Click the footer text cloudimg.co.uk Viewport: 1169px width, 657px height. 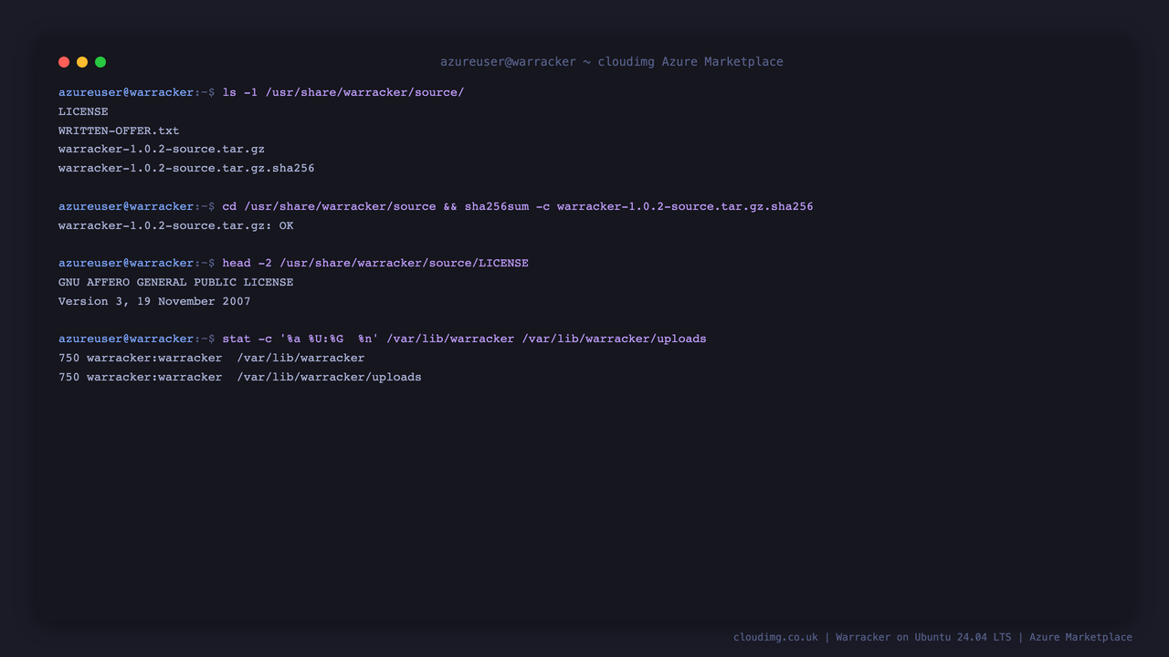775,637
